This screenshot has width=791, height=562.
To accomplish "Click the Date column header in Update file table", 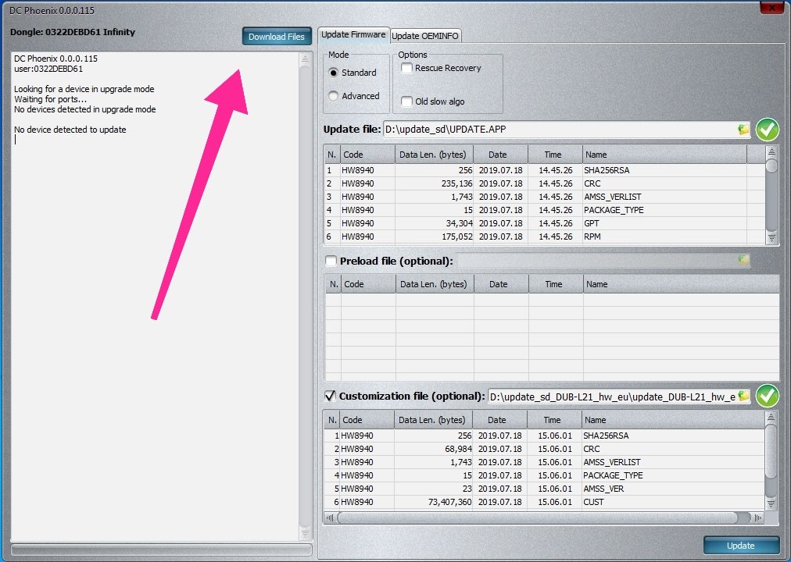I will tap(500, 155).
